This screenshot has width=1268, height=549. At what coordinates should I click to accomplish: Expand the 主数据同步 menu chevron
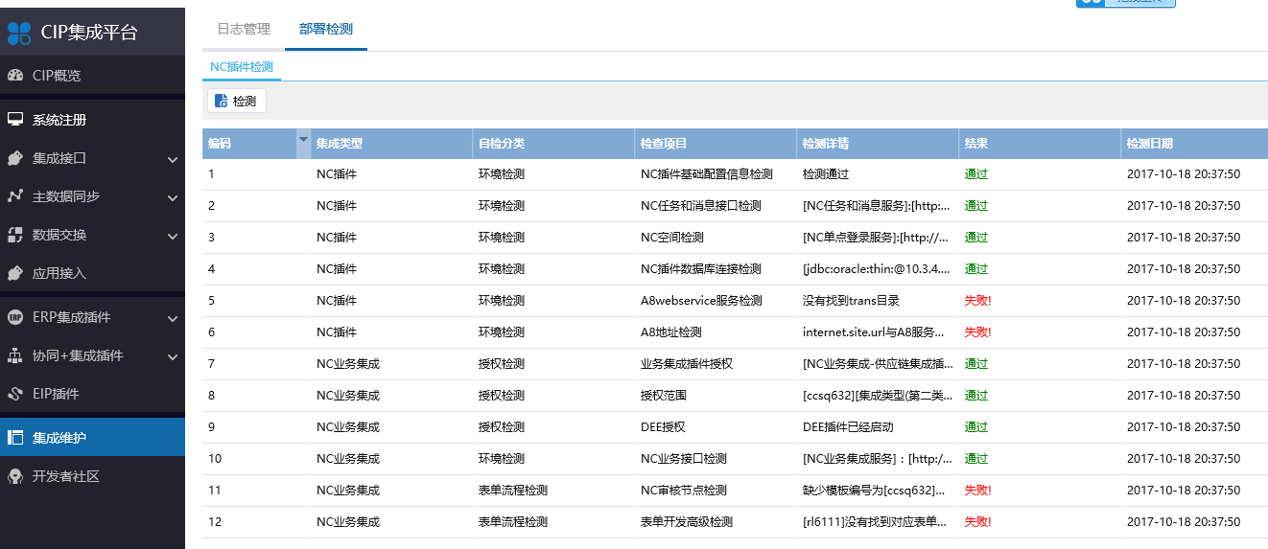click(173, 197)
